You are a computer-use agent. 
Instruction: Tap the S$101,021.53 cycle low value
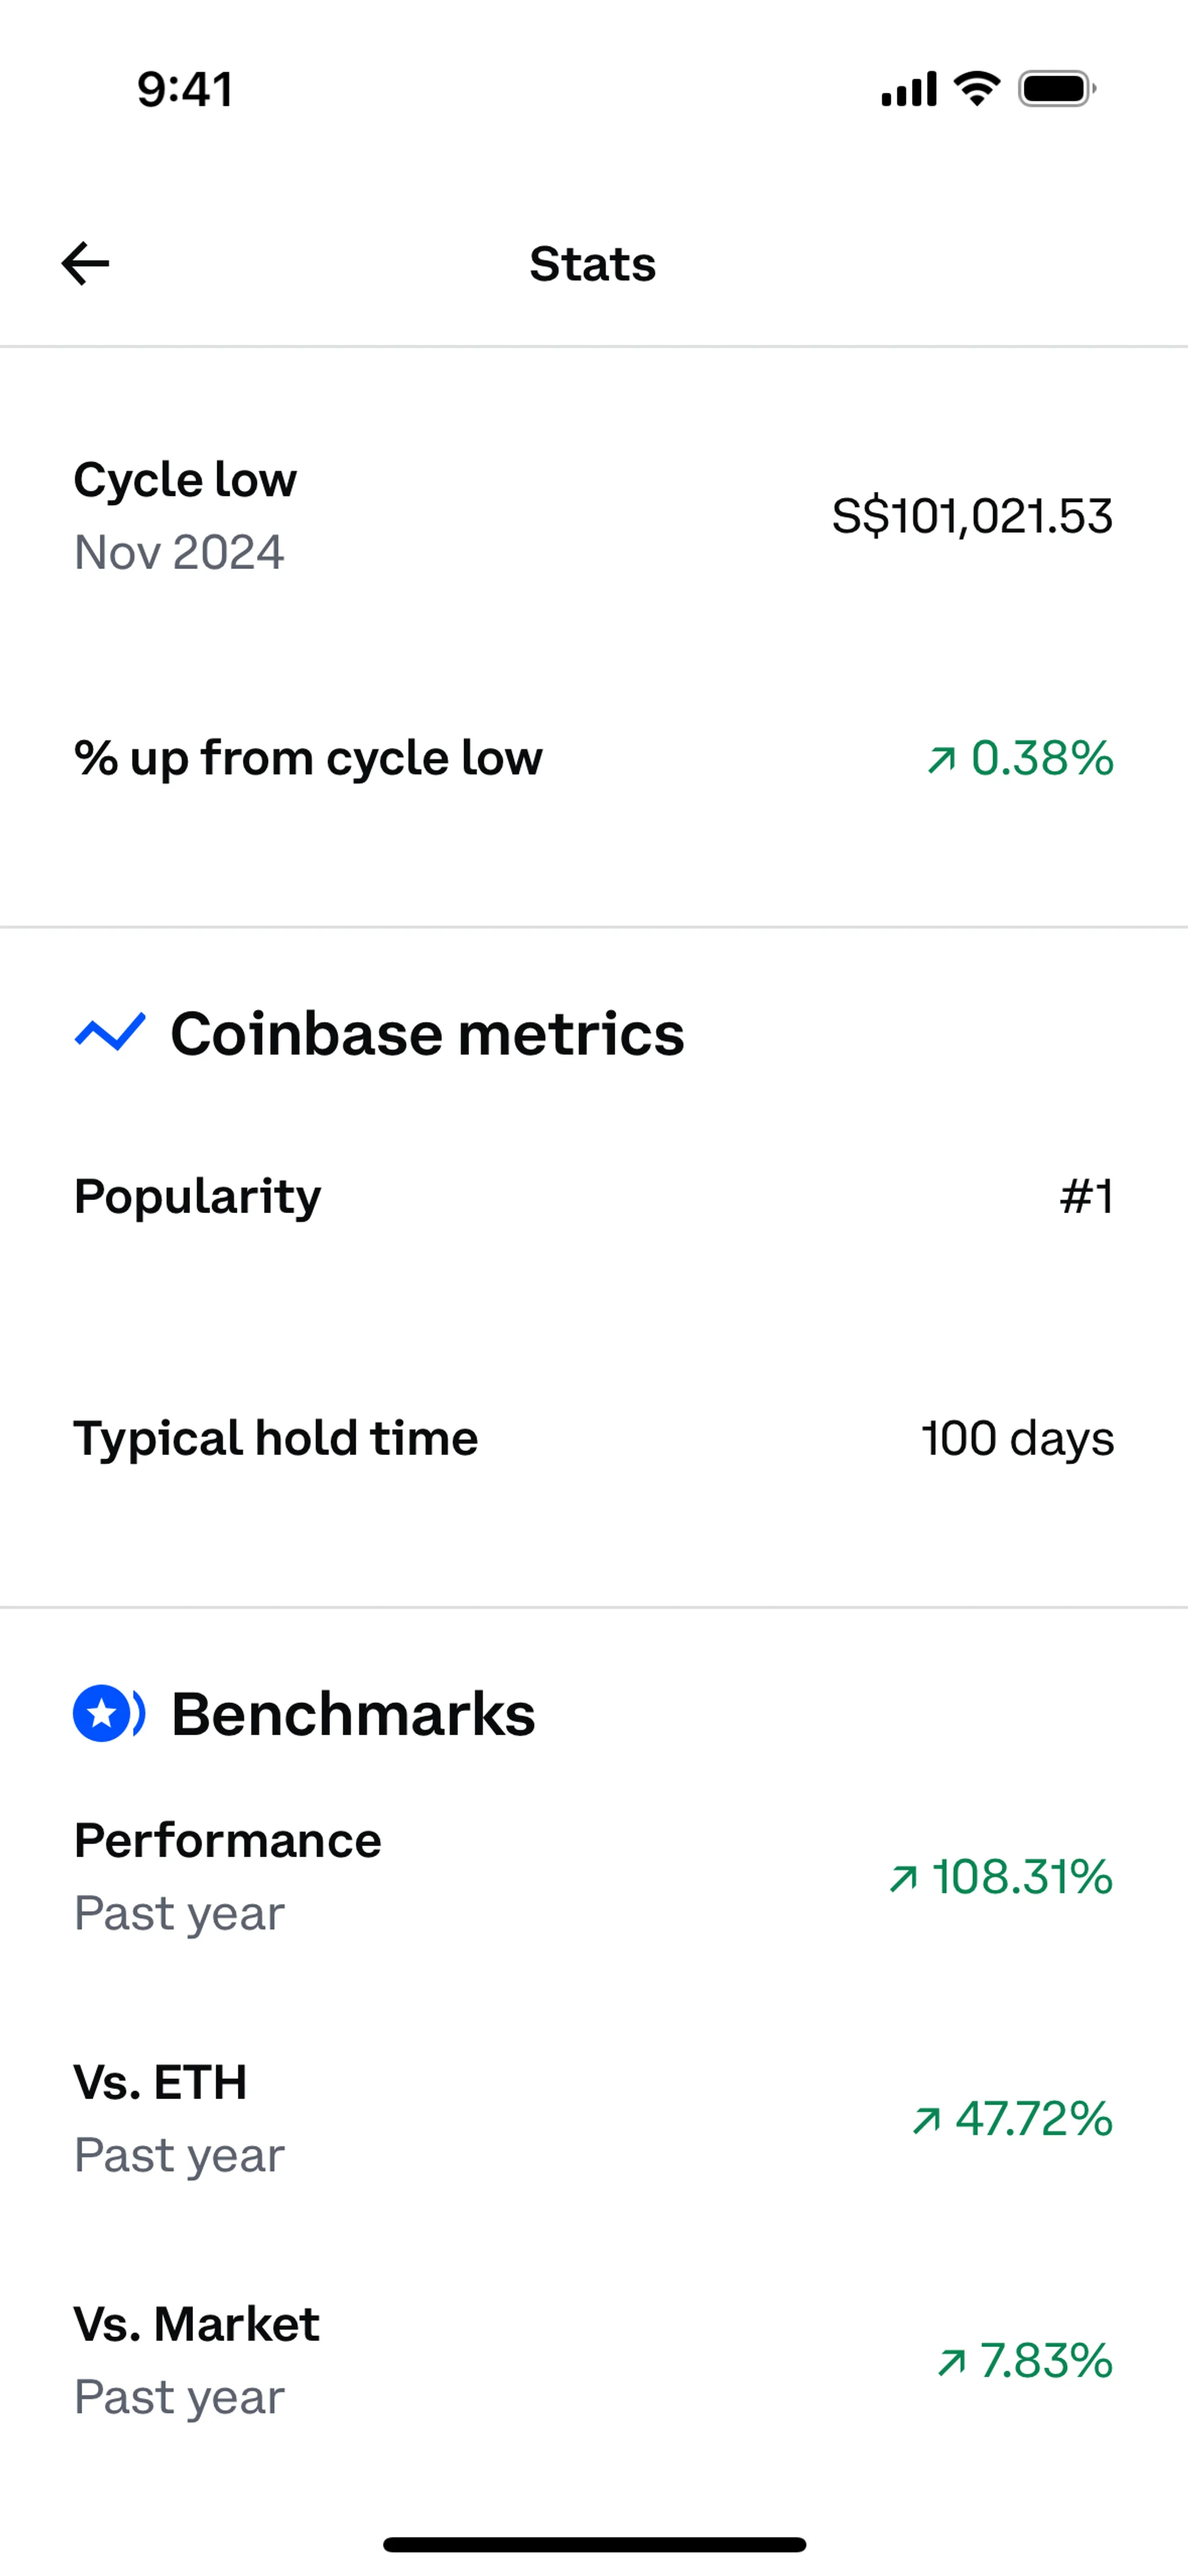[x=971, y=516]
